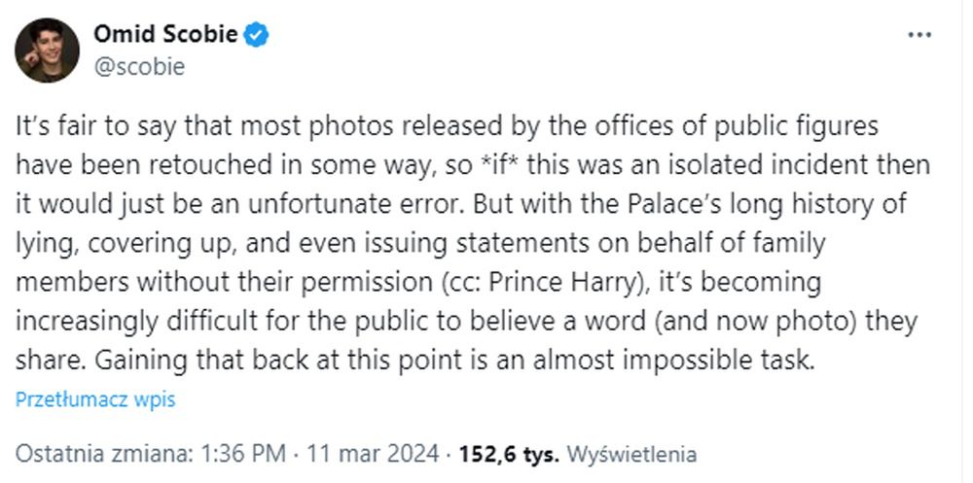Click the Przetłumacz wpis translate link

click(95, 399)
